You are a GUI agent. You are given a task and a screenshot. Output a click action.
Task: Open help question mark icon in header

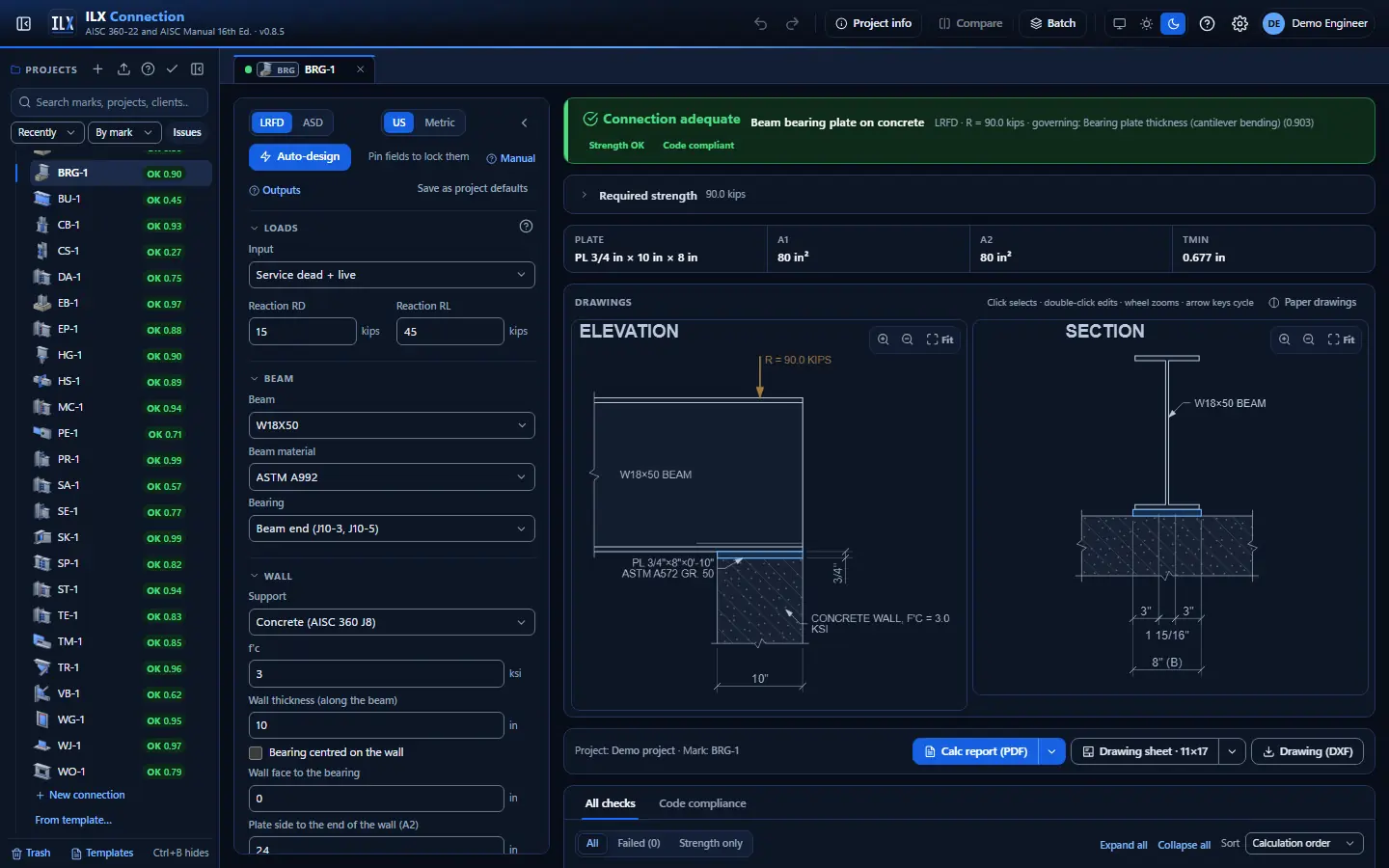1207,23
